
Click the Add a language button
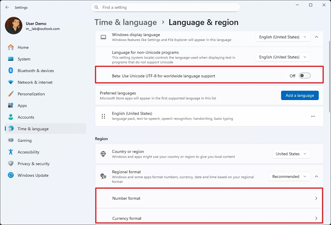300,95
